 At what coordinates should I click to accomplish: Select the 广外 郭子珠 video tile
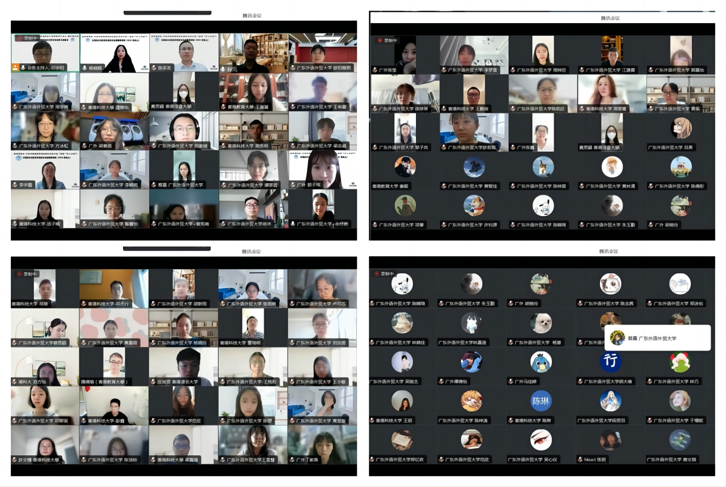pyautogui.click(x=322, y=169)
